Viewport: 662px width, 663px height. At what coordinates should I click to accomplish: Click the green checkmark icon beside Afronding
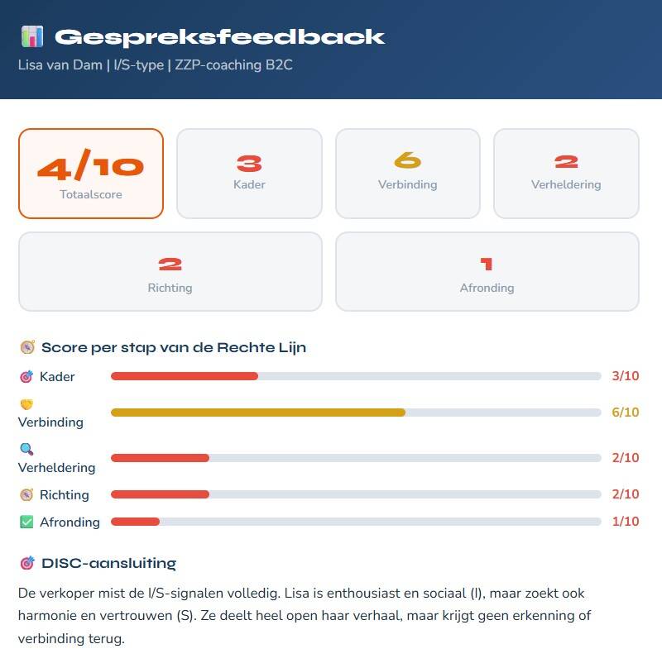click(x=26, y=522)
